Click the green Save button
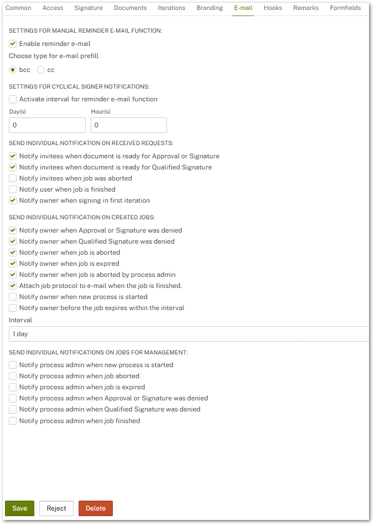374x525 pixels. pos(19,508)
